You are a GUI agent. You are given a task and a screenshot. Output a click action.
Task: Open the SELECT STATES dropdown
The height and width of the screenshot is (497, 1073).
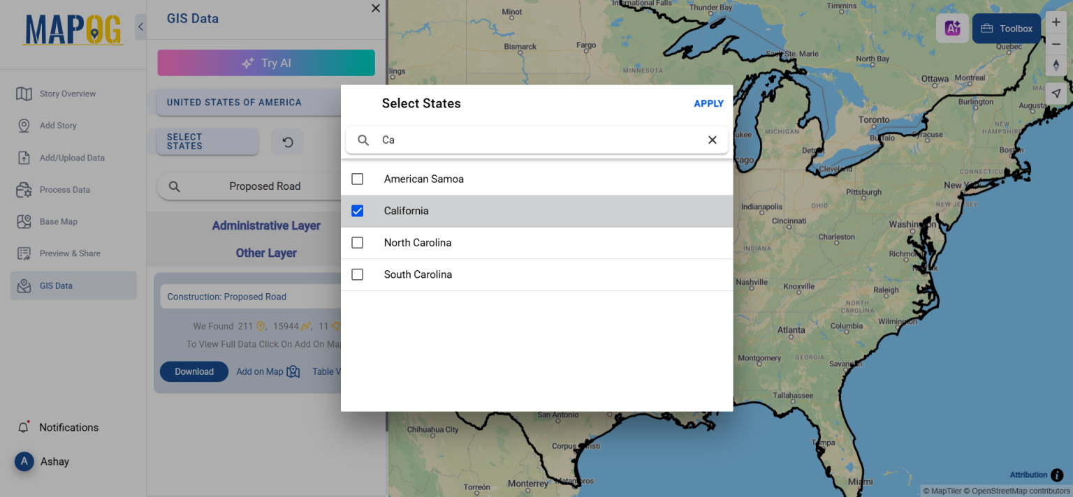tap(207, 142)
